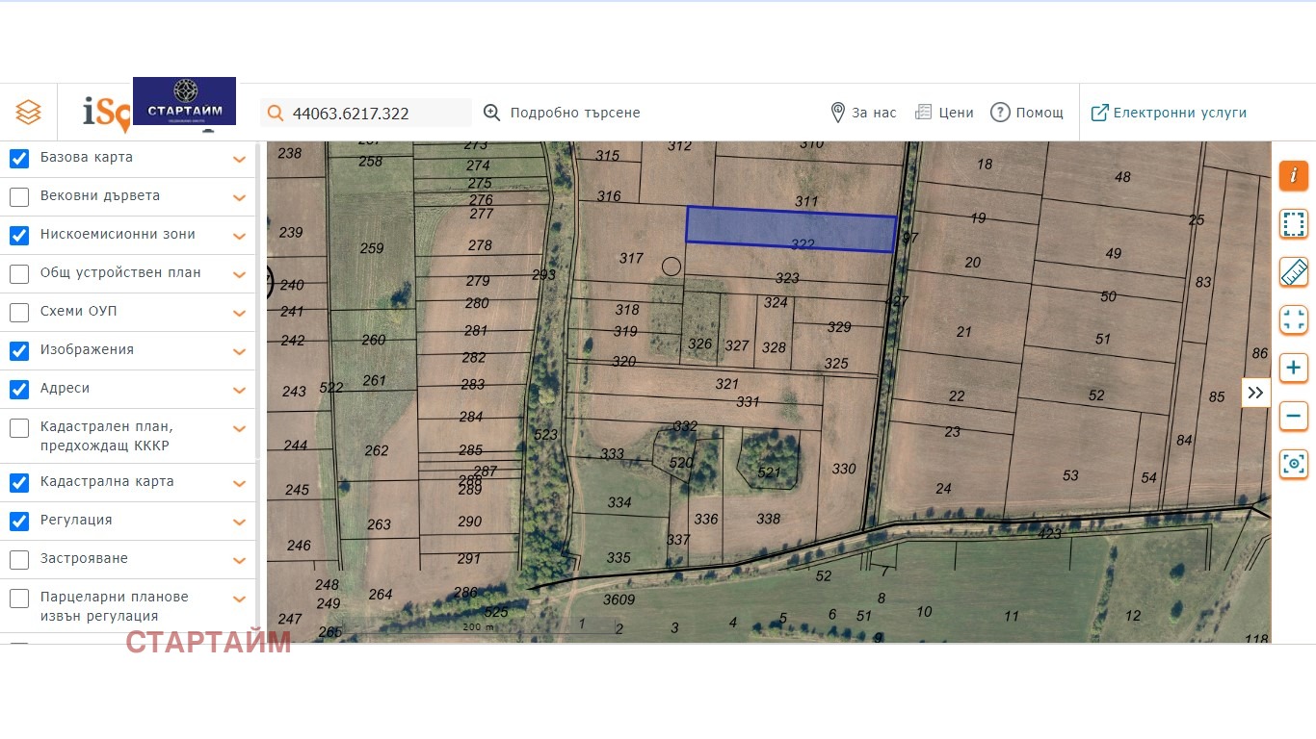Click Подробно търсене advanced search

562,113
